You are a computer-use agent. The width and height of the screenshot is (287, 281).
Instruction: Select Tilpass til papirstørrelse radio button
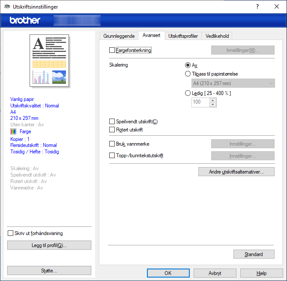pyautogui.click(x=188, y=74)
